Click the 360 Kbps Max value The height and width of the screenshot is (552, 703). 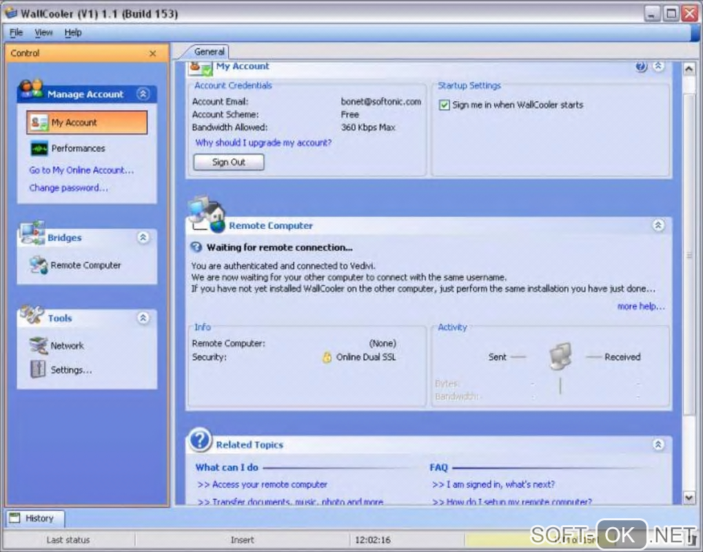368,127
